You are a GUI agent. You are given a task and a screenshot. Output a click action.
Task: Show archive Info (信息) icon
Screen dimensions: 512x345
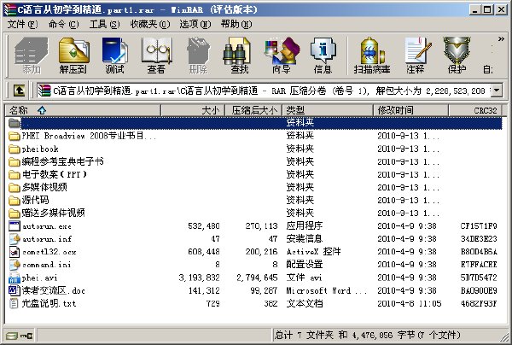click(x=323, y=55)
